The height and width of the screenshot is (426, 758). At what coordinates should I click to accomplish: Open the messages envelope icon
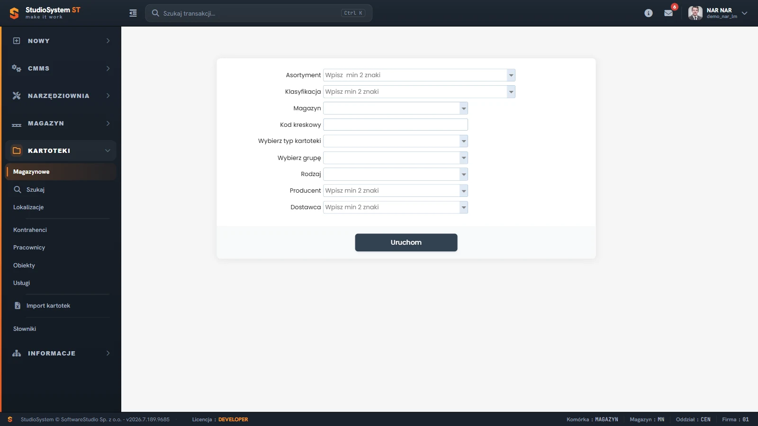(668, 13)
